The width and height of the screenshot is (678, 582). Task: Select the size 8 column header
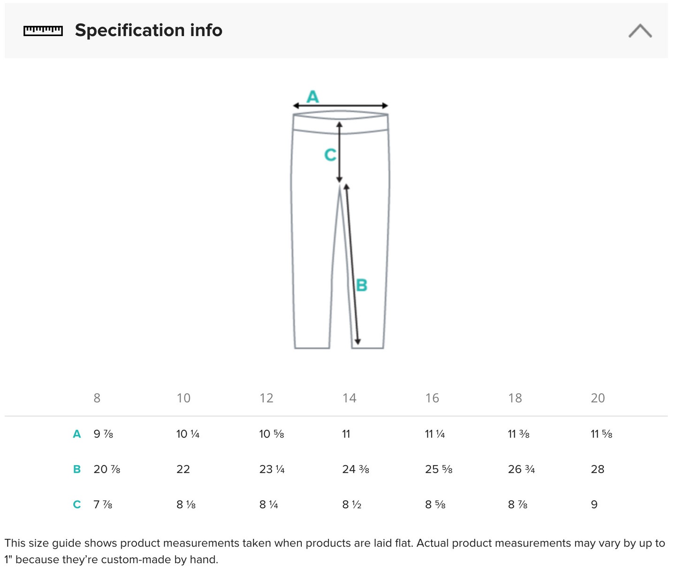(97, 398)
